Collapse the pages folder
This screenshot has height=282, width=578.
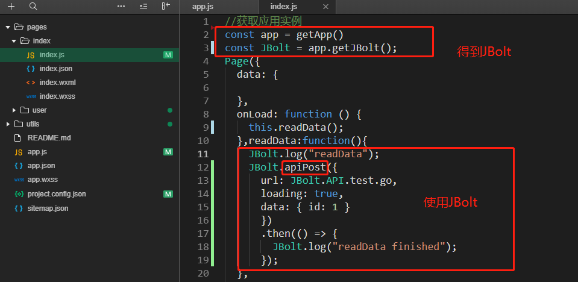tap(8, 27)
